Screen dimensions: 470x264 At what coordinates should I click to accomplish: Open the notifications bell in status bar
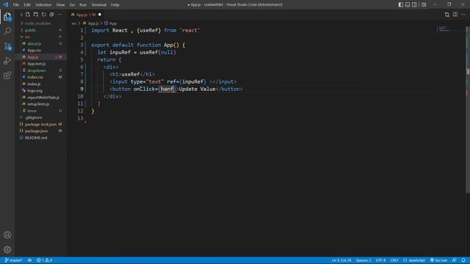(463, 260)
